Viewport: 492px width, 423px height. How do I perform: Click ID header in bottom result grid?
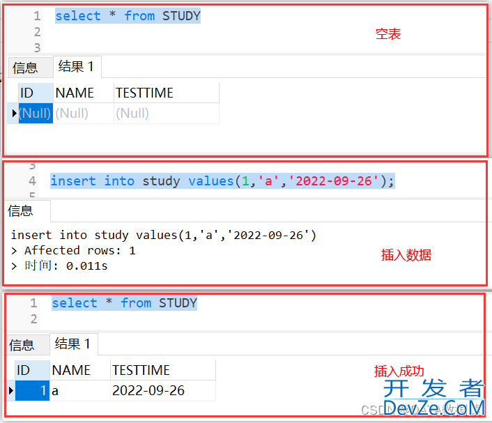tap(32, 370)
